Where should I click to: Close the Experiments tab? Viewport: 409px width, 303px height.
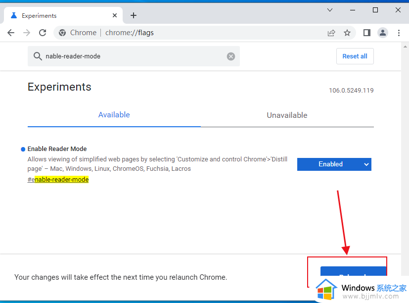[x=115, y=15]
